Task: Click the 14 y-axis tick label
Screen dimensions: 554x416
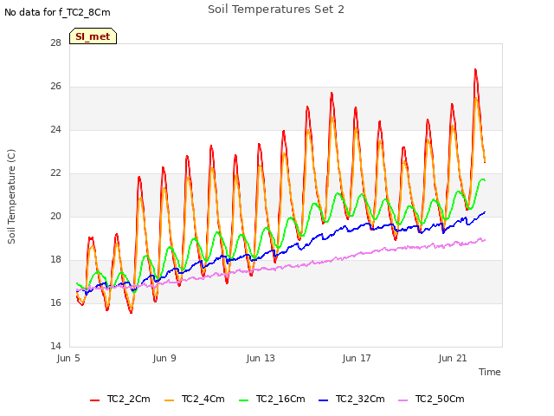Action: (55, 346)
